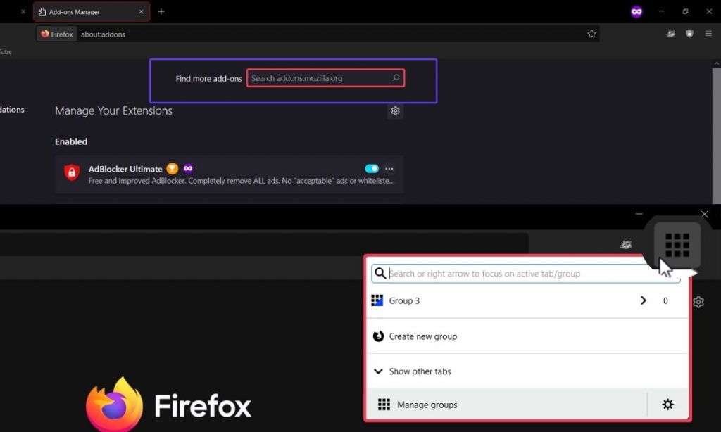Open the three-dots menu for AdBlocker Ultimate
This screenshot has width=721, height=432.
tap(389, 169)
